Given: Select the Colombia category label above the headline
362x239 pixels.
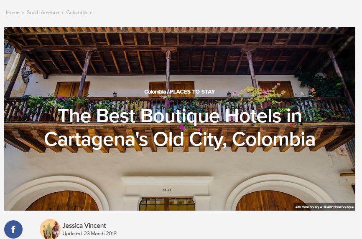Looking at the screenshot, I should click(x=155, y=92).
